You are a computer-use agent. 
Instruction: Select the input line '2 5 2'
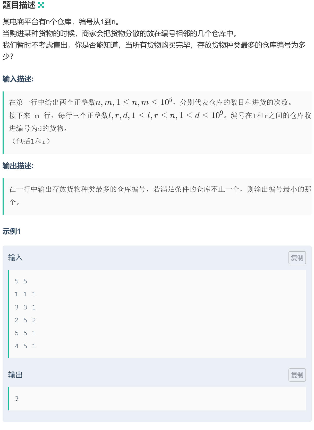pyautogui.click(x=25, y=320)
